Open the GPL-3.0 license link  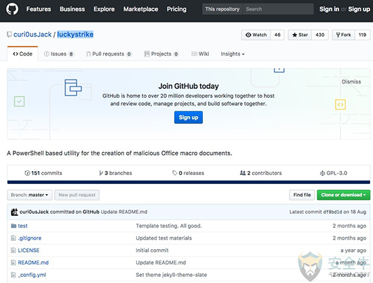[334, 173]
